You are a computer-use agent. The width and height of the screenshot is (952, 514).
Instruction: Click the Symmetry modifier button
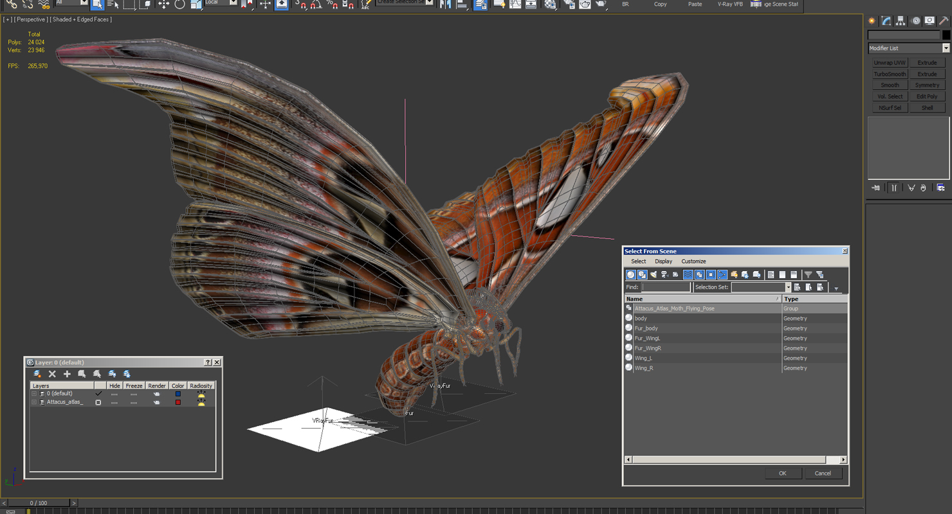(927, 85)
